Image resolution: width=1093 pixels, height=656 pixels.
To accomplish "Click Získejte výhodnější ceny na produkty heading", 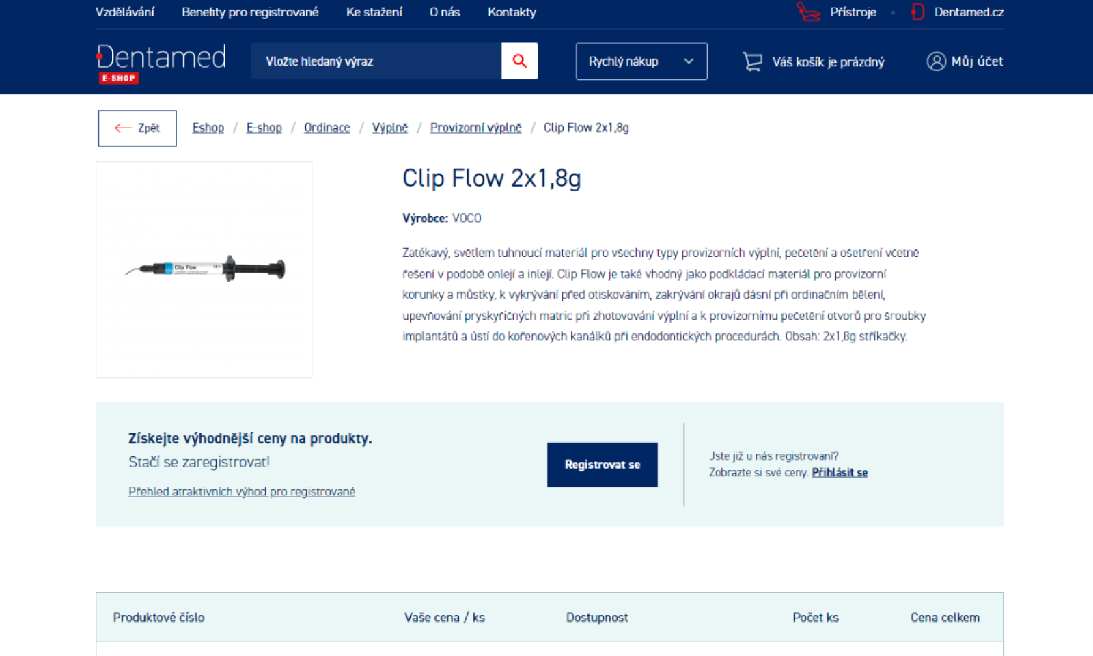I will (x=250, y=439).
